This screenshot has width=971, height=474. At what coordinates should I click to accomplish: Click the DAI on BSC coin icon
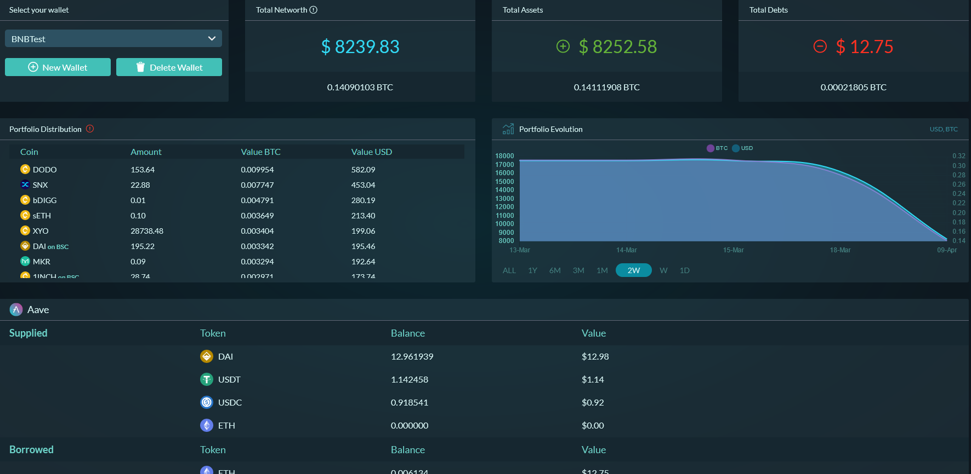25,246
